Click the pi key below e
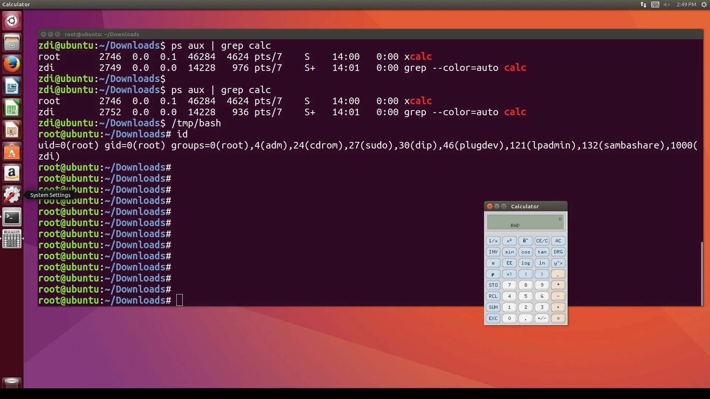The height and width of the screenshot is (399, 710). 493,274
